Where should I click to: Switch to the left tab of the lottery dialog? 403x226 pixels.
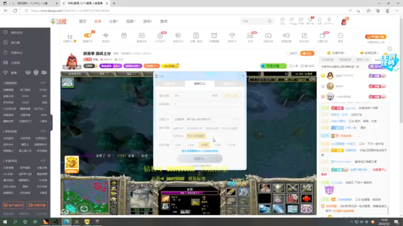[170, 83]
